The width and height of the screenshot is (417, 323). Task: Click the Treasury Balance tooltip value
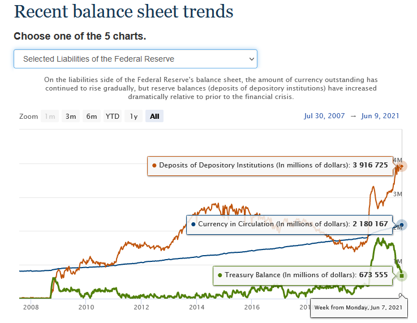click(373, 275)
